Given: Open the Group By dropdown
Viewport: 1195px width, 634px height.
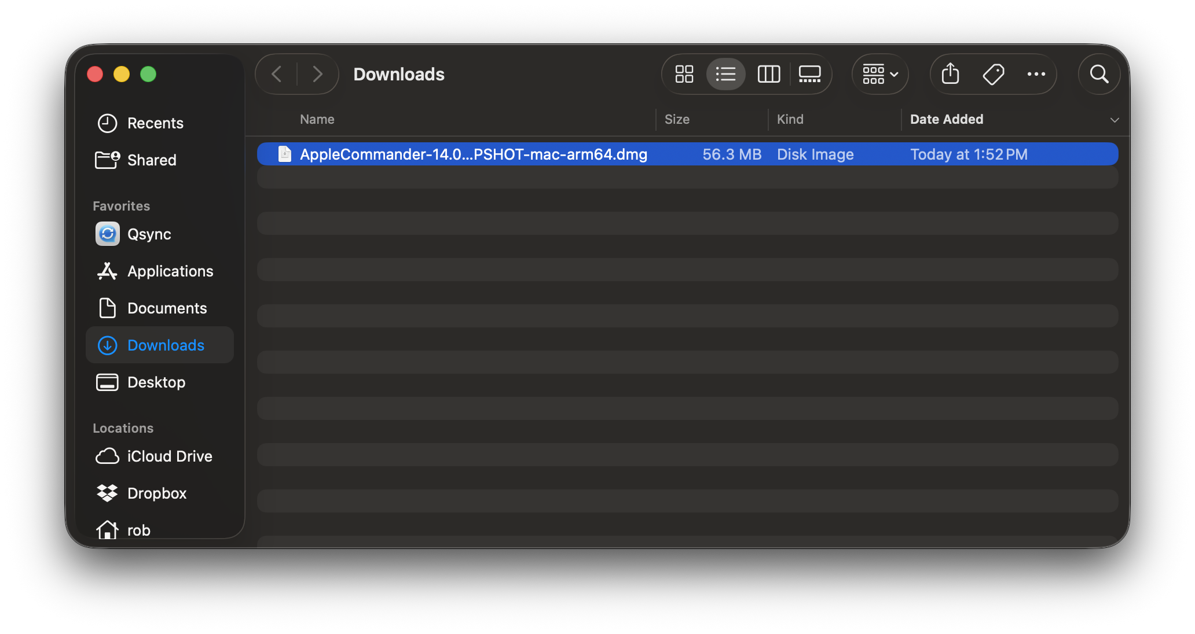Looking at the screenshot, I should click(880, 74).
